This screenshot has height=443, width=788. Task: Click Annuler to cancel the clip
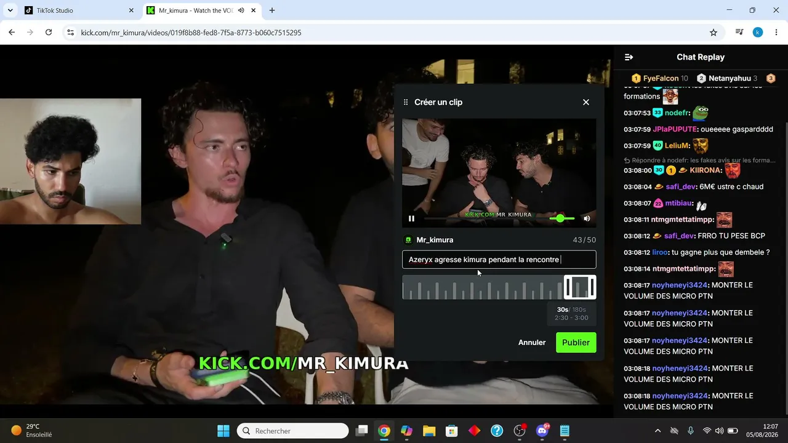tap(532, 343)
